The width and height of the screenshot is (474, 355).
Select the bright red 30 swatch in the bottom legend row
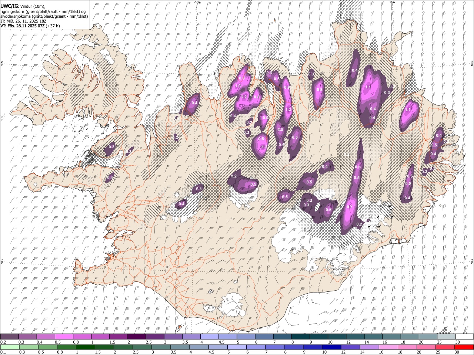(464, 347)
